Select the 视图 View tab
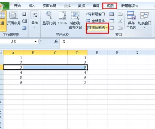Viewport: 155px width, 129px height. (x=110, y=6)
